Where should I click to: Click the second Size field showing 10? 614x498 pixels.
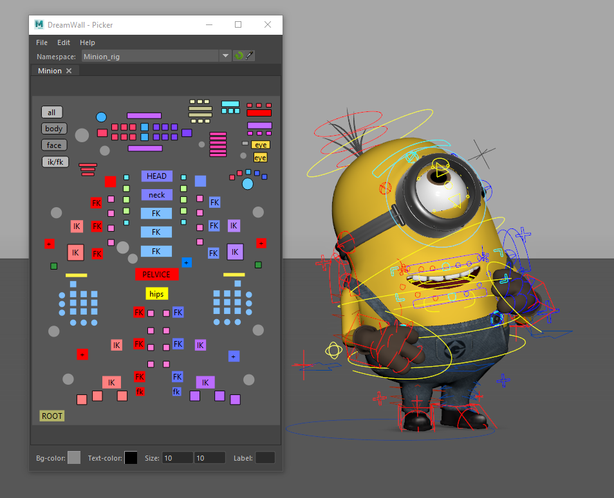point(210,458)
